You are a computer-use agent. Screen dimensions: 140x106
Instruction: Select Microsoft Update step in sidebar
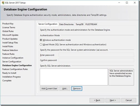click(10, 35)
